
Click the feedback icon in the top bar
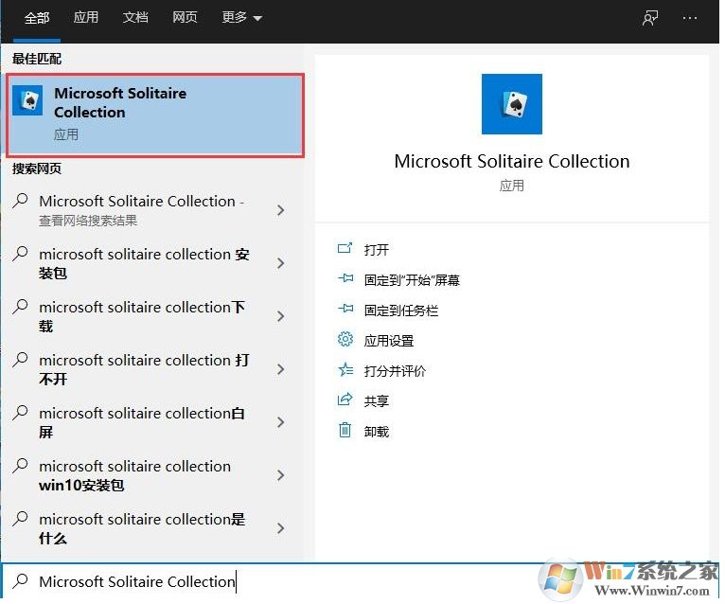tap(650, 18)
